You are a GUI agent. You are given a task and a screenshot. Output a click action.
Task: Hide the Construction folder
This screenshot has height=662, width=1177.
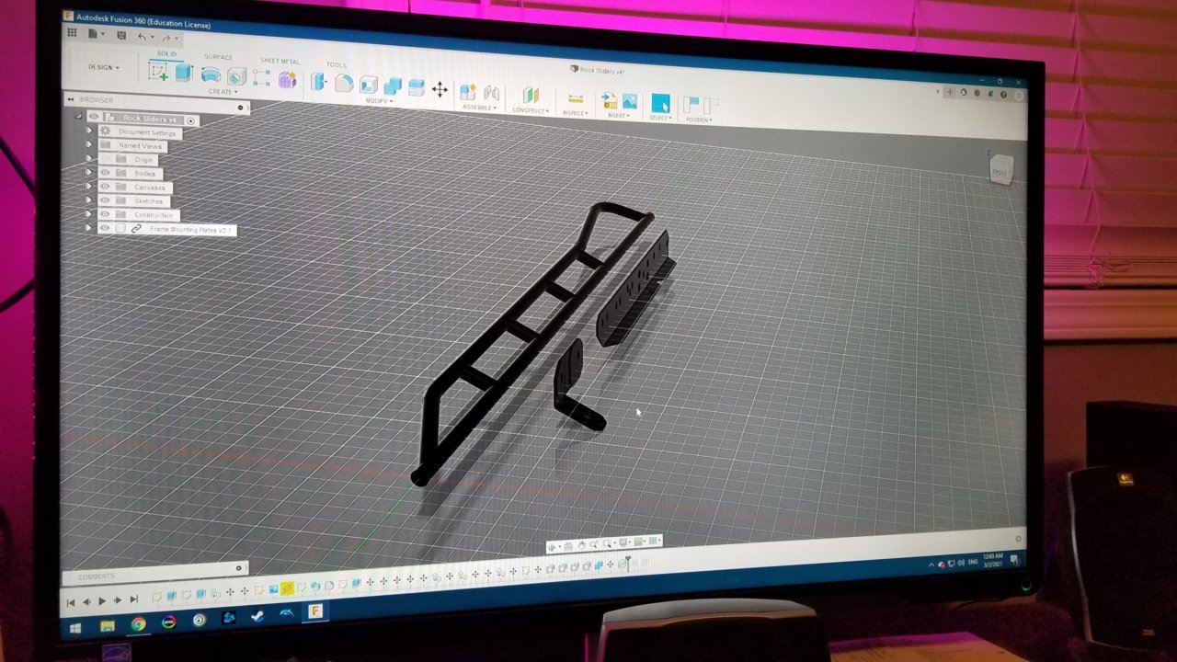(105, 214)
